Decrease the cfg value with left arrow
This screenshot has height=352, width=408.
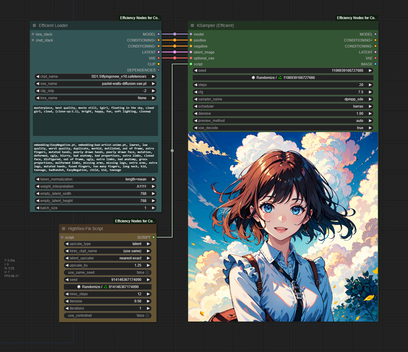pos(196,92)
